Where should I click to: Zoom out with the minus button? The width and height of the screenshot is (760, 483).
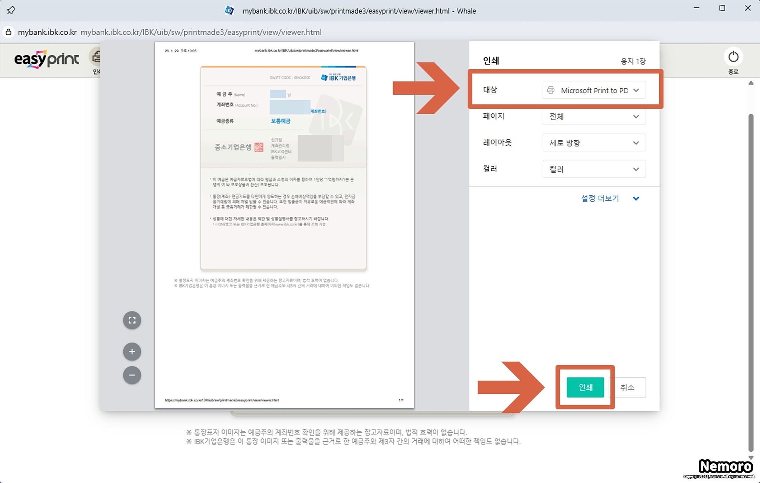tap(132, 375)
